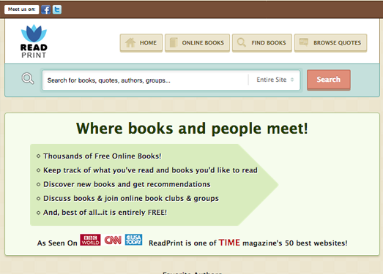The height and width of the screenshot is (274, 383).
Task: Expand the Entire Site dropdown
Action: click(x=275, y=80)
